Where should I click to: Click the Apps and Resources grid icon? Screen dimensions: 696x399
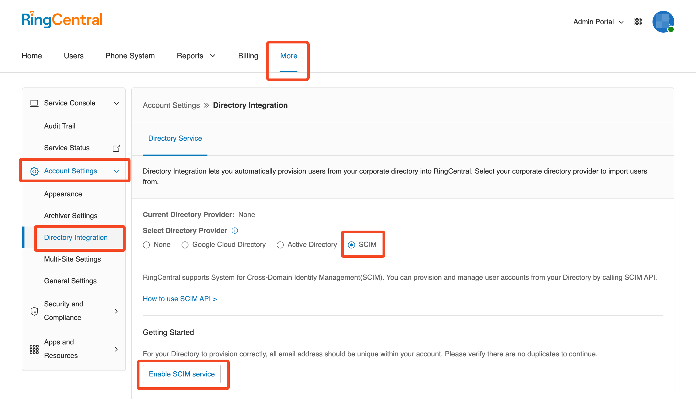pos(34,349)
